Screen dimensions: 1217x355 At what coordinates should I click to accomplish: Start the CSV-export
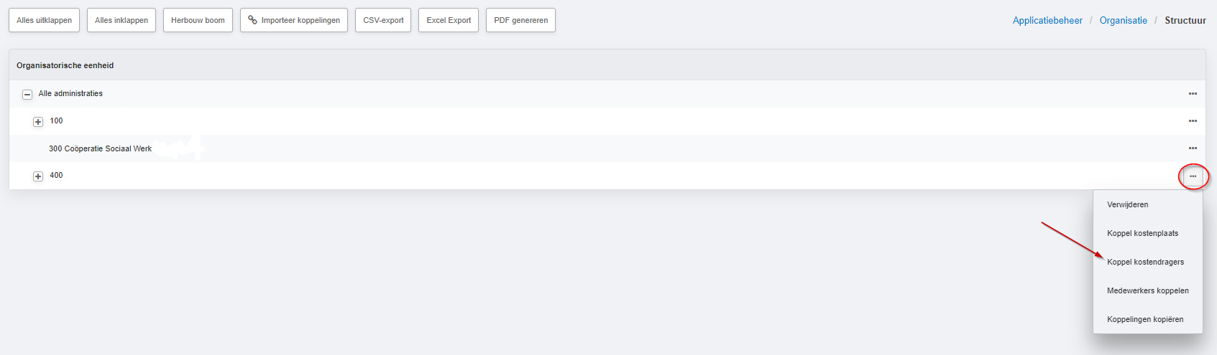tap(383, 20)
